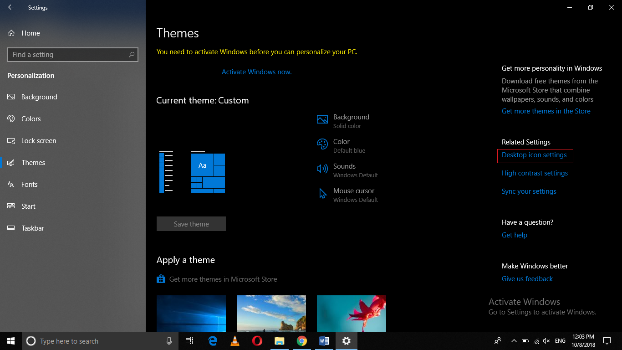Open Fonts settings from the sidebar

click(11, 184)
